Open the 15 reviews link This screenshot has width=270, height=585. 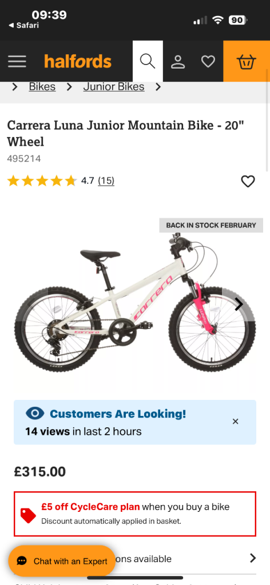[x=106, y=181]
